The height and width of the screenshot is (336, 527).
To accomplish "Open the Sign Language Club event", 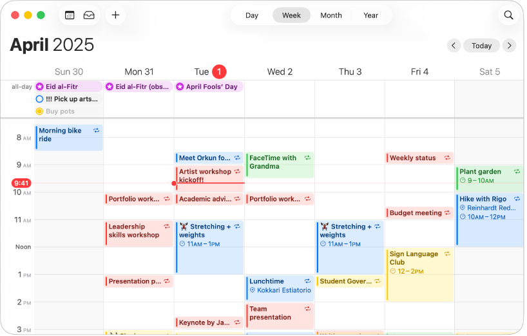I will tap(419, 274).
